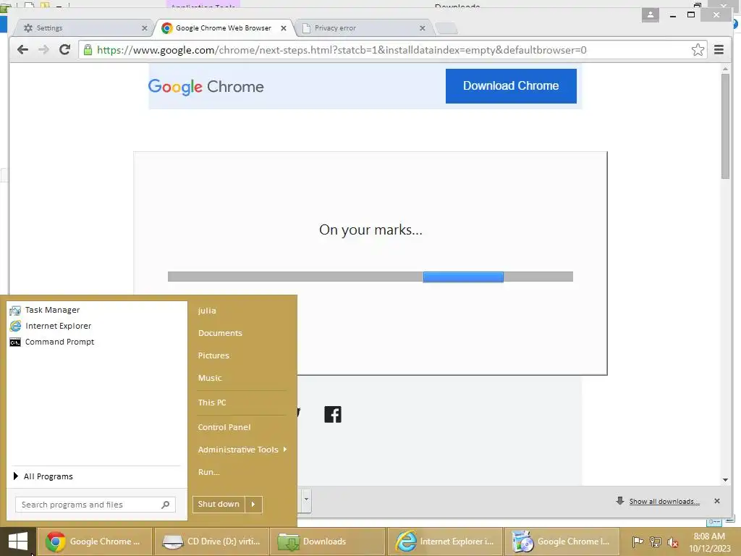Screen dimensions: 741x556
Task: Switch to the Settings tab
Action: pyautogui.click(x=85, y=28)
